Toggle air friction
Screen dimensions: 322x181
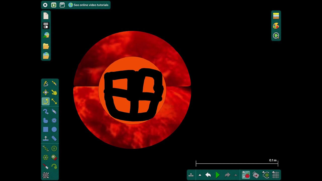point(266,175)
